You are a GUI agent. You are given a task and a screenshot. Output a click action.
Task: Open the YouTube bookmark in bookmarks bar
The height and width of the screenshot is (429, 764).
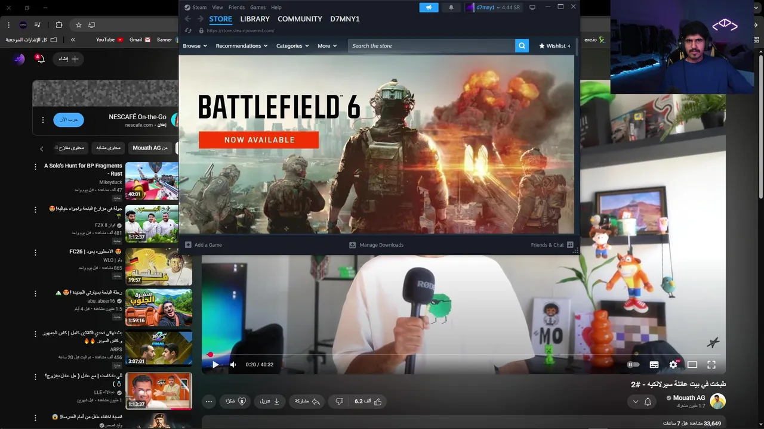[109, 40]
